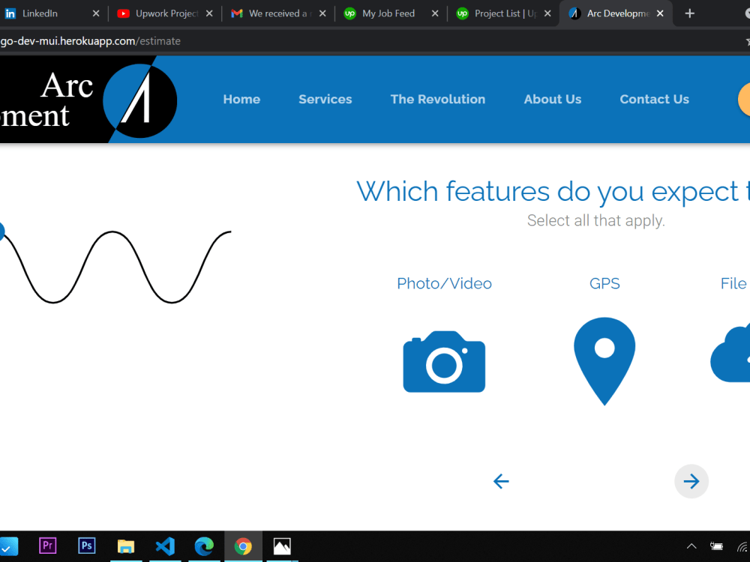Viewport: 750px width, 562px height.
Task: Click the Arc Development logo
Action: coord(88,100)
